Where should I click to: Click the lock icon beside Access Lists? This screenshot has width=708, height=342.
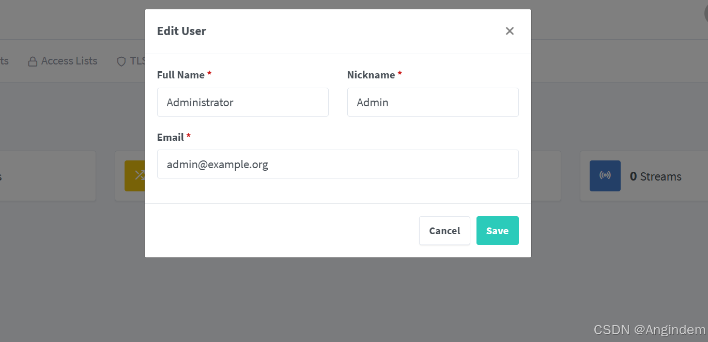33,61
